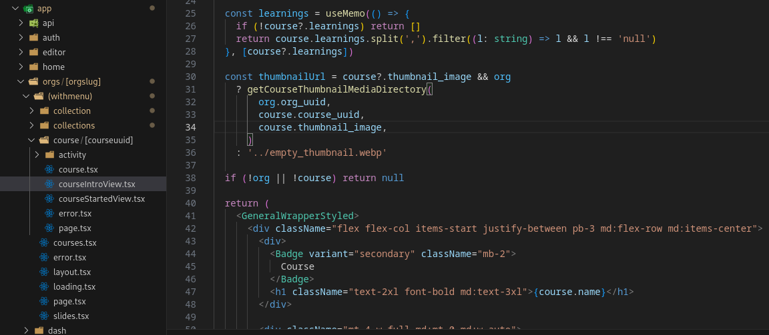Click the course/[courseuuid] open folder icon
The height and width of the screenshot is (335, 769).
tap(45, 141)
